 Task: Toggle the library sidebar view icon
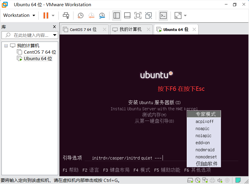pos(117,15)
